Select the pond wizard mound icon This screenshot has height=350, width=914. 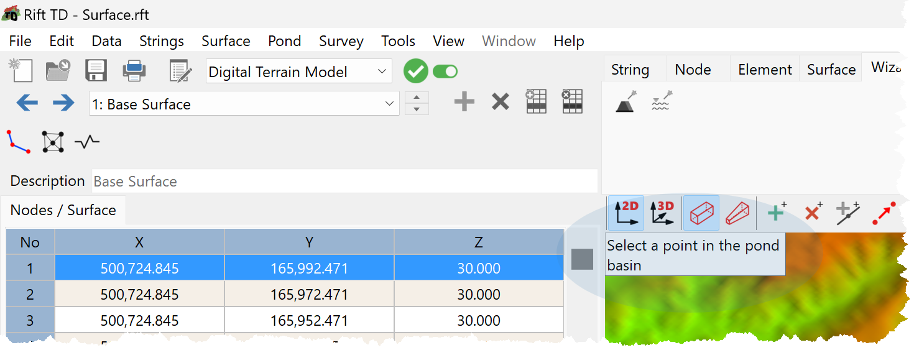[x=625, y=101]
